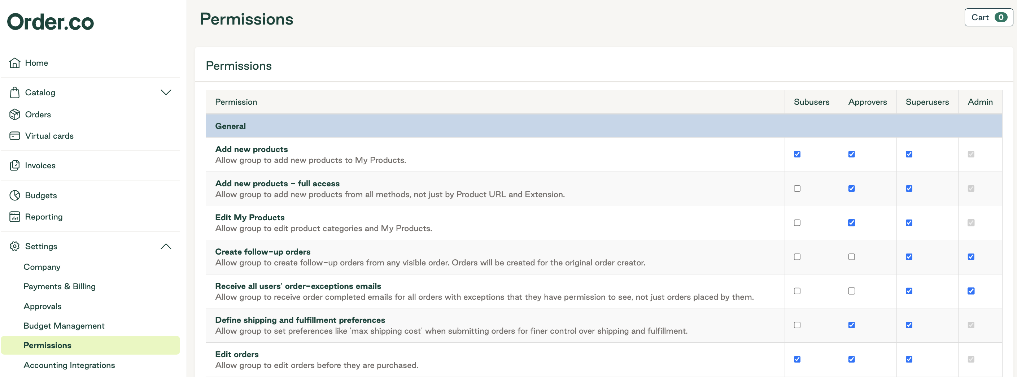
Task: Navigate to Budgets
Action: coord(41,195)
